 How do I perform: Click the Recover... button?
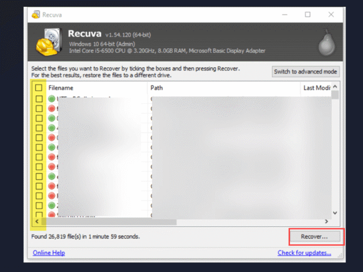coord(314,237)
